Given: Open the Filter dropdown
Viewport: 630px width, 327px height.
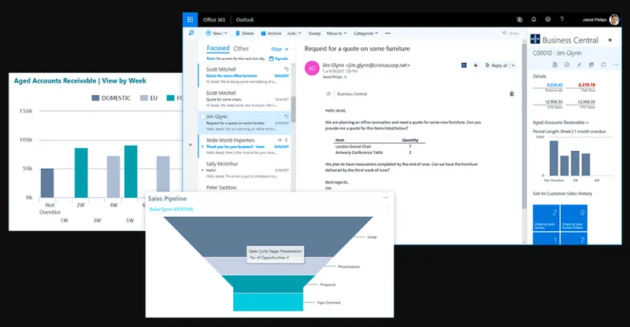Looking at the screenshot, I should coord(280,50).
